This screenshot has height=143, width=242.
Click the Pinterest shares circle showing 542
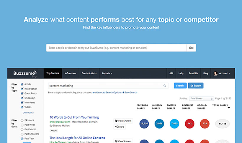pyautogui.click(x=189, y=124)
